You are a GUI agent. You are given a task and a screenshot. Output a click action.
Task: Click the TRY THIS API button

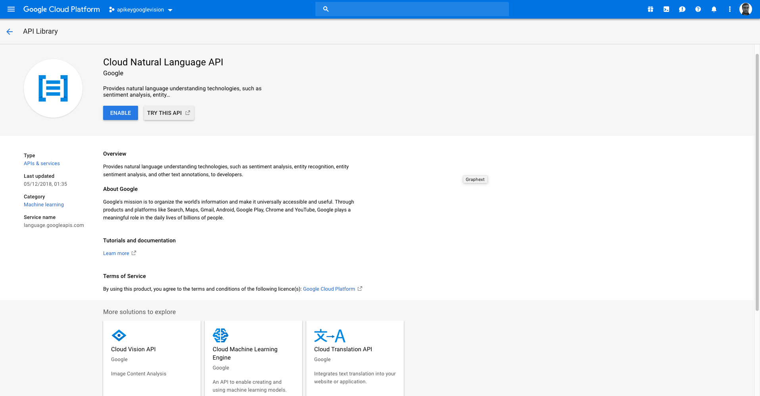click(x=169, y=113)
